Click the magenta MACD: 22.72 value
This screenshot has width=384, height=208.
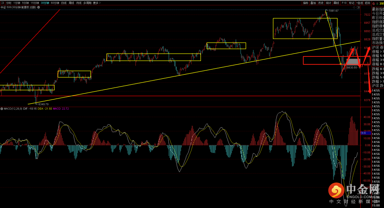tap(61, 109)
